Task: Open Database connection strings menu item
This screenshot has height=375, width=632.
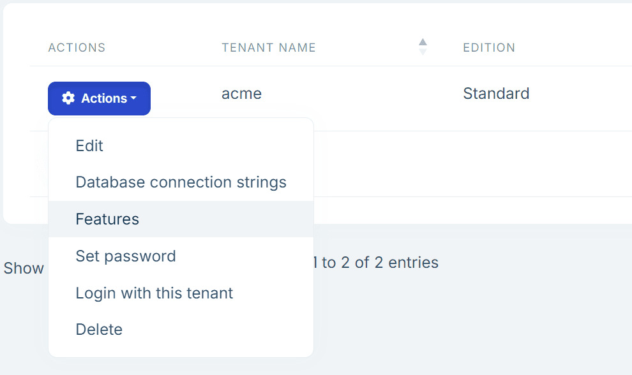Action: (x=181, y=182)
